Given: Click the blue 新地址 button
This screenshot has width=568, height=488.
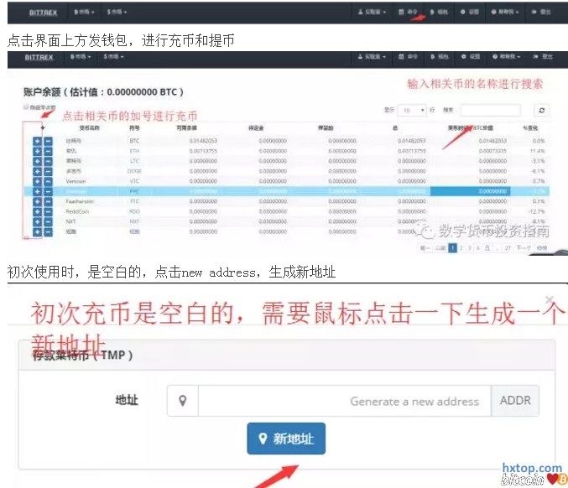Looking at the screenshot, I should (286, 439).
